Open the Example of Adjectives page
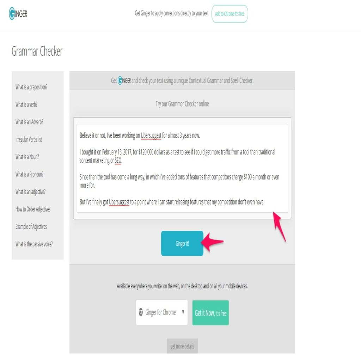This screenshot has height=361, width=361. [31, 227]
